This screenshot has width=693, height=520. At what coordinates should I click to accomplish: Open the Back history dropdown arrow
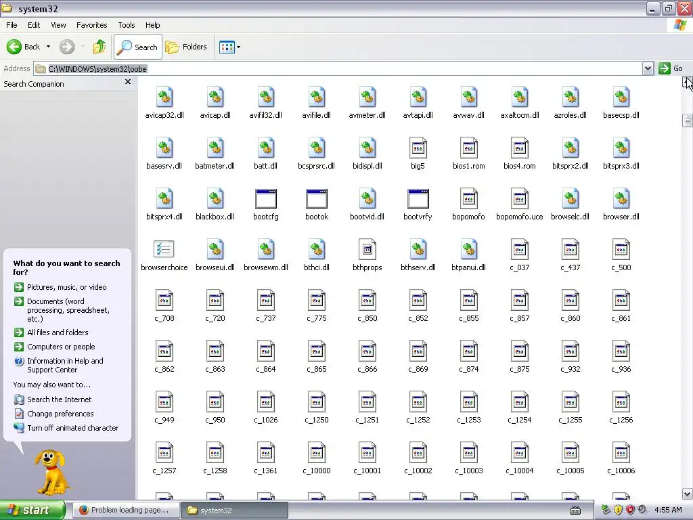tap(48, 47)
